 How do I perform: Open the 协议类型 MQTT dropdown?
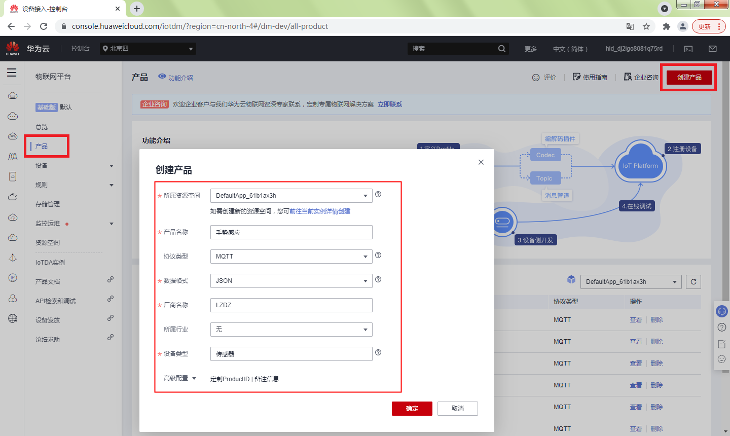(x=291, y=257)
